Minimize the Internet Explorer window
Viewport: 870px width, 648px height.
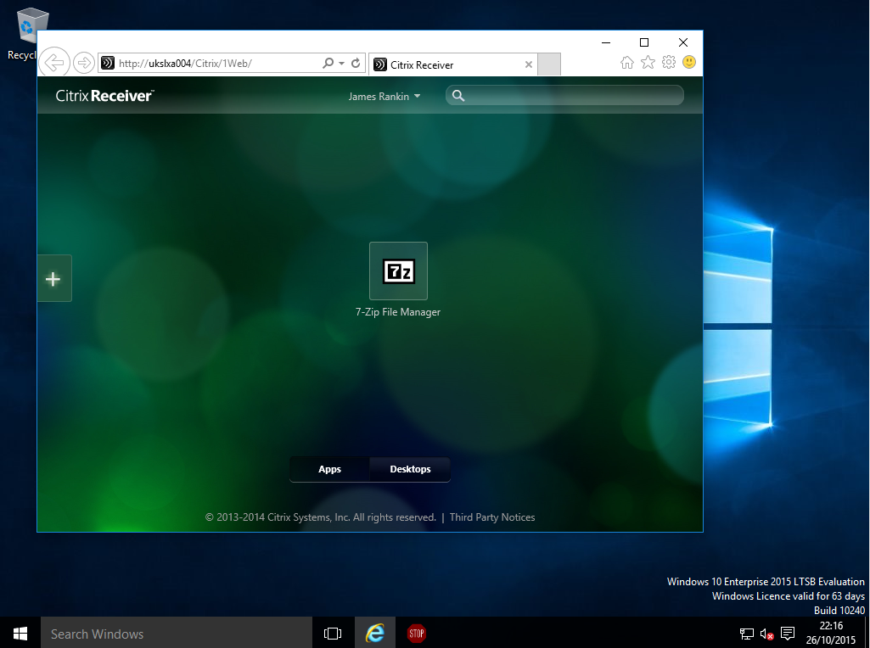click(x=606, y=42)
